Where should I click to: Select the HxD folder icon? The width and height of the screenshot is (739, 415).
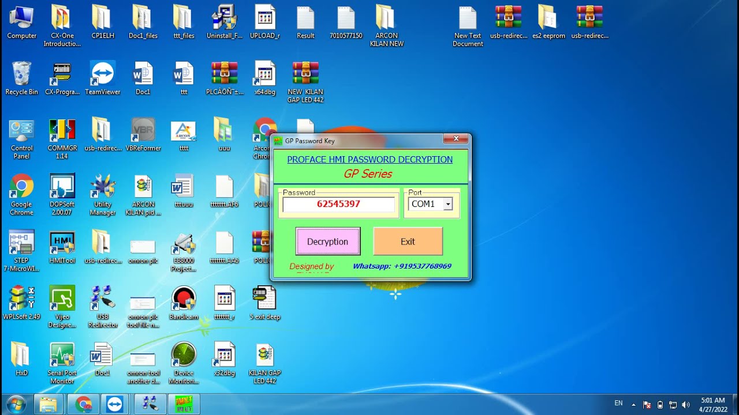tap(22, 359)
